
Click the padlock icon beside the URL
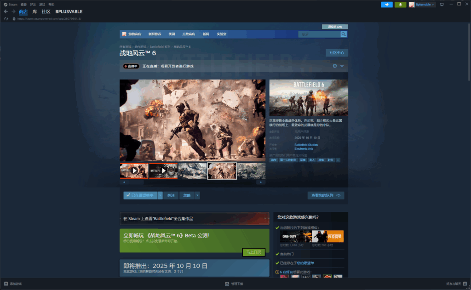[x=14, y=18]
